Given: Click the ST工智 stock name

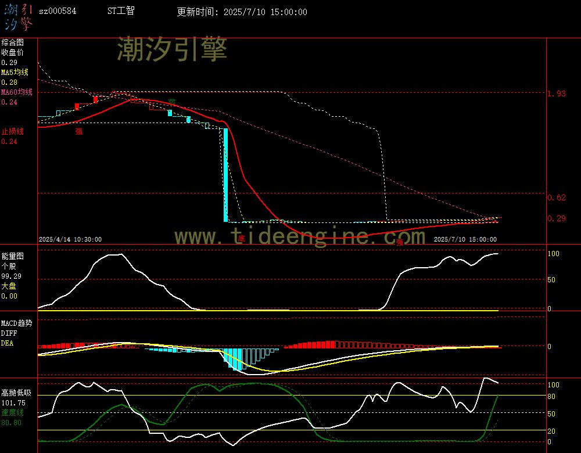Looking at the screenshot, I should (121, 12).
